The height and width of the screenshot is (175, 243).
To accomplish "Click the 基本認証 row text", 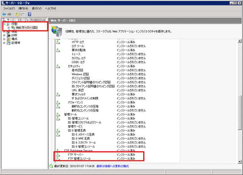I will tap(78, 70).
